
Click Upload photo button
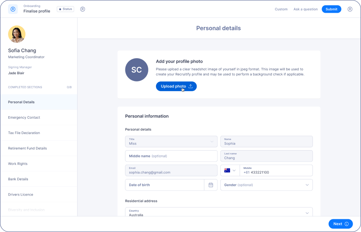tap(176, 87)
